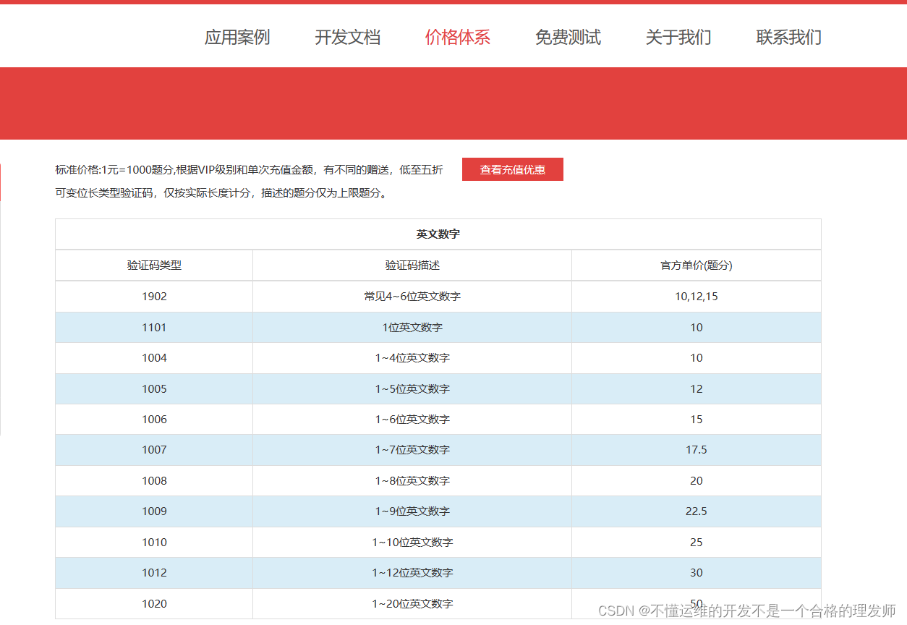Click the description 常见4~6位英文数字
This screenshot has height=625, width=907.
[412, 297]
